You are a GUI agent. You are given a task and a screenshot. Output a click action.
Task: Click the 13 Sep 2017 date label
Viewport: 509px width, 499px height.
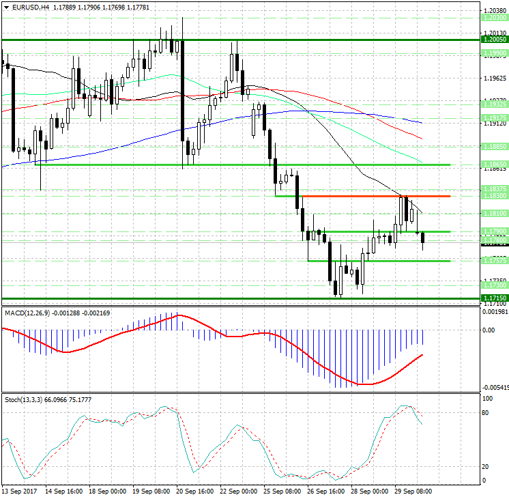[x=19, y=491]
